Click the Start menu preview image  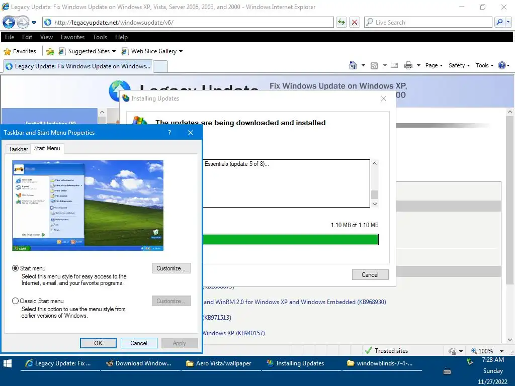pyautogui.click(x=88, y=206)
